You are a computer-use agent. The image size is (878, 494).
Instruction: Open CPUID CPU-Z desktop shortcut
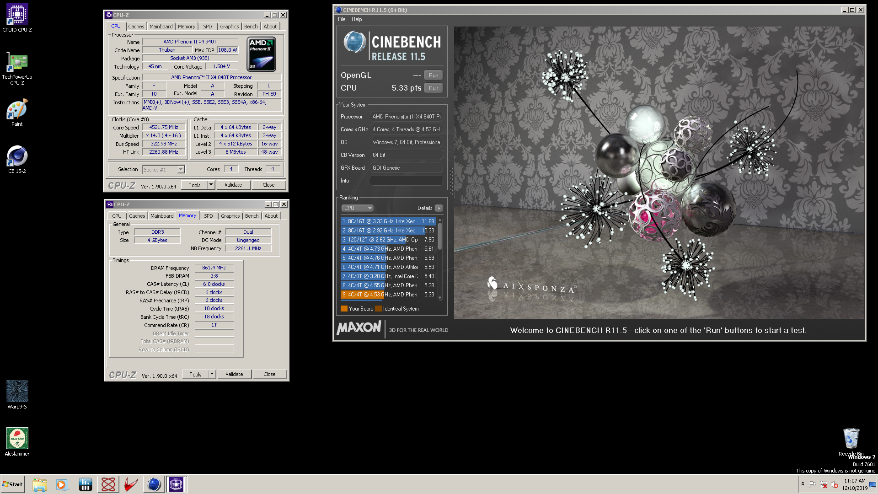(x=17, y=18)
